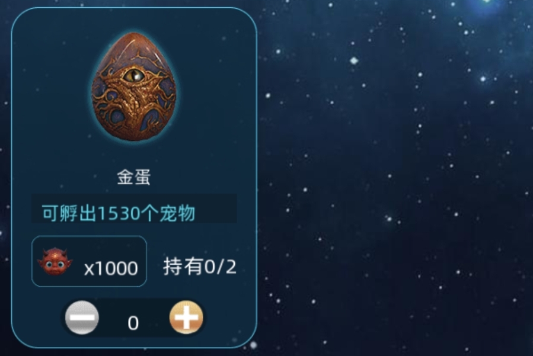
Task: Click the quantity value 0 field
Action: tap(133, 323)
